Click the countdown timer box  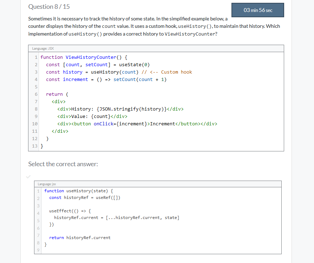tap(258, 10)
